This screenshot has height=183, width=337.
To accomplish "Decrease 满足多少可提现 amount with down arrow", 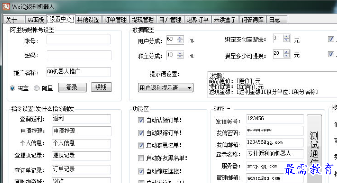I will (286, 56).
